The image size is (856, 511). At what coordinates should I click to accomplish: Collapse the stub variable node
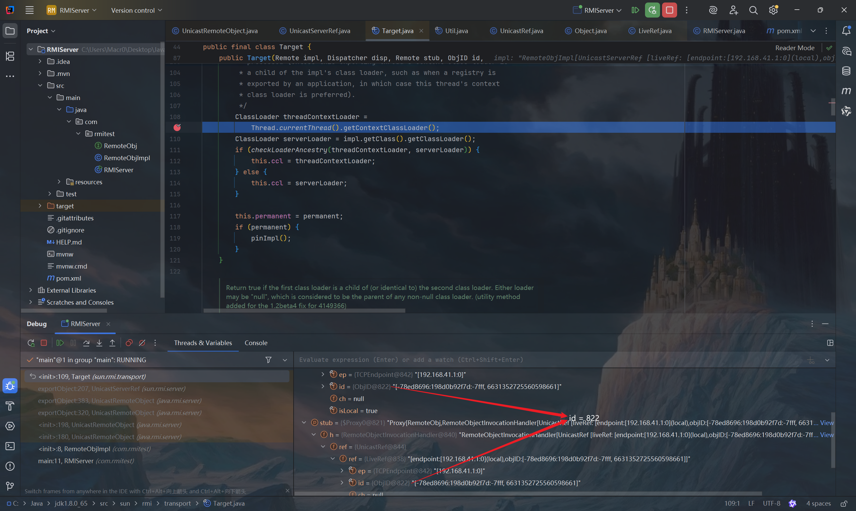click(304, 422)
